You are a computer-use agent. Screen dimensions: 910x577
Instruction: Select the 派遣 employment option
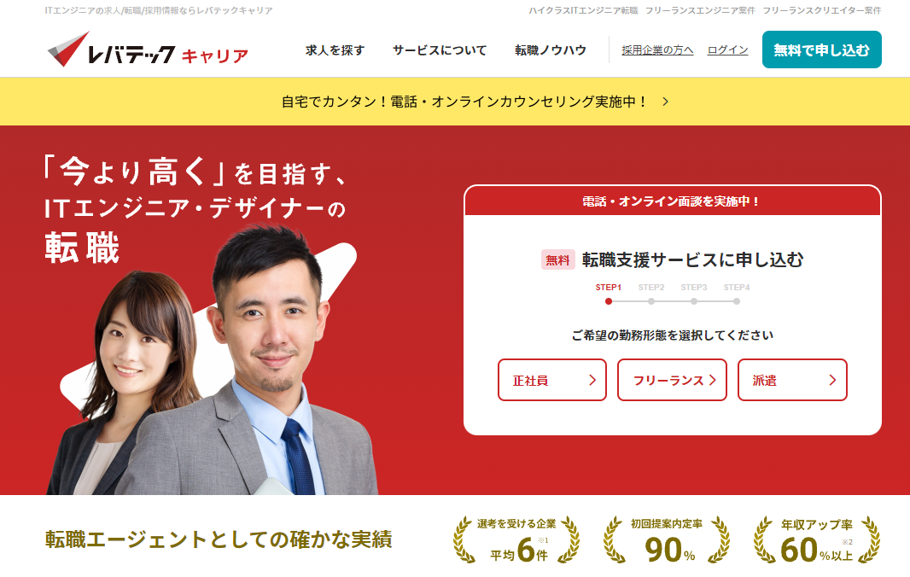[792, 381]
